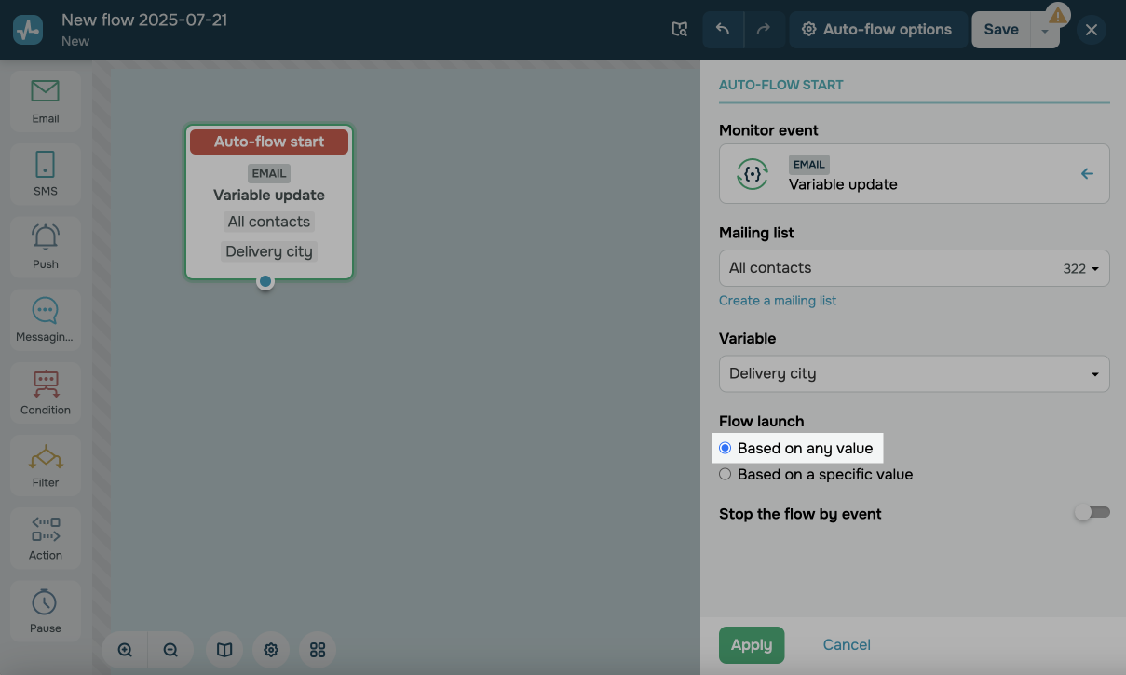Add a Condition block
1126x675 pixels.
click(45, 392)
